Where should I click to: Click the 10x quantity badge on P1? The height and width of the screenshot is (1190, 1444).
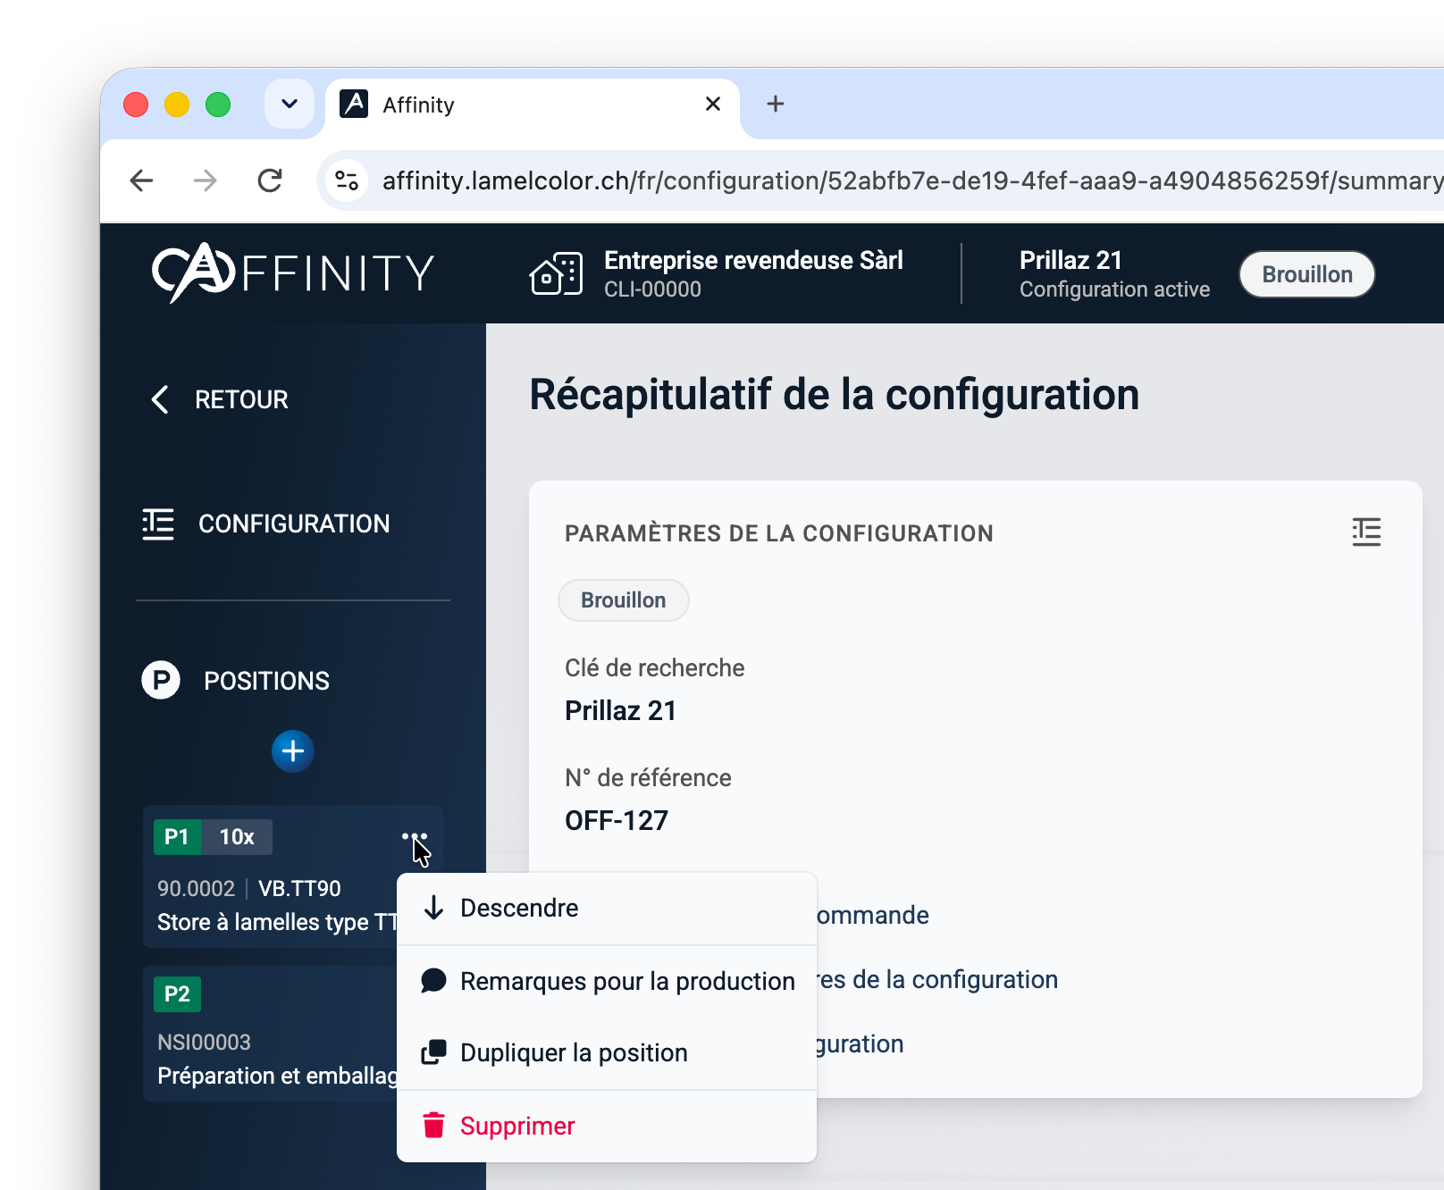tap(237, 837)
